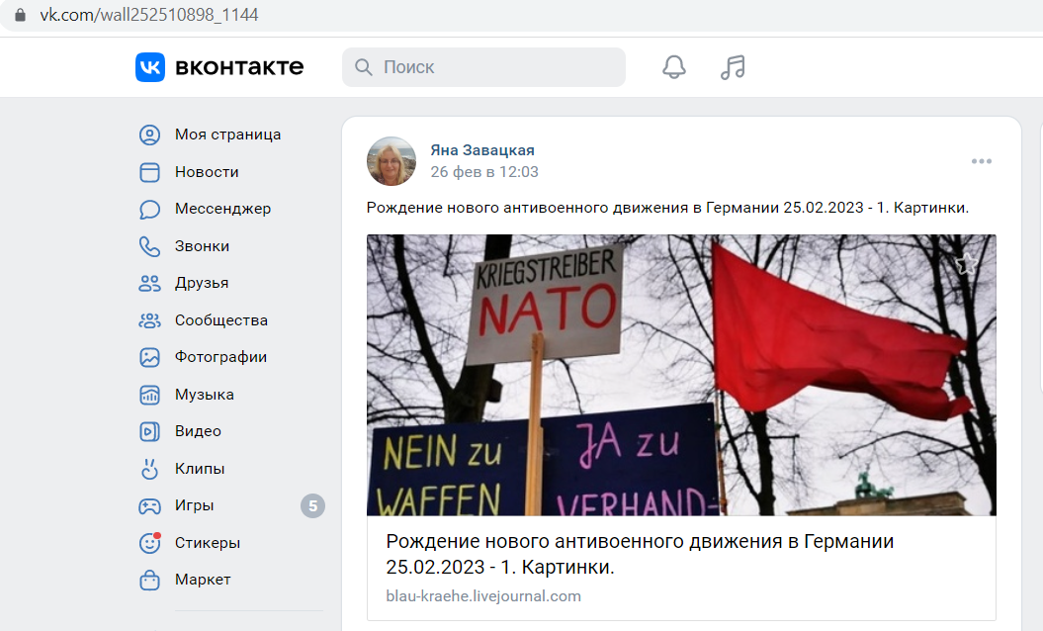Toggle the bookmark star on post image

[x=967, y=264]
